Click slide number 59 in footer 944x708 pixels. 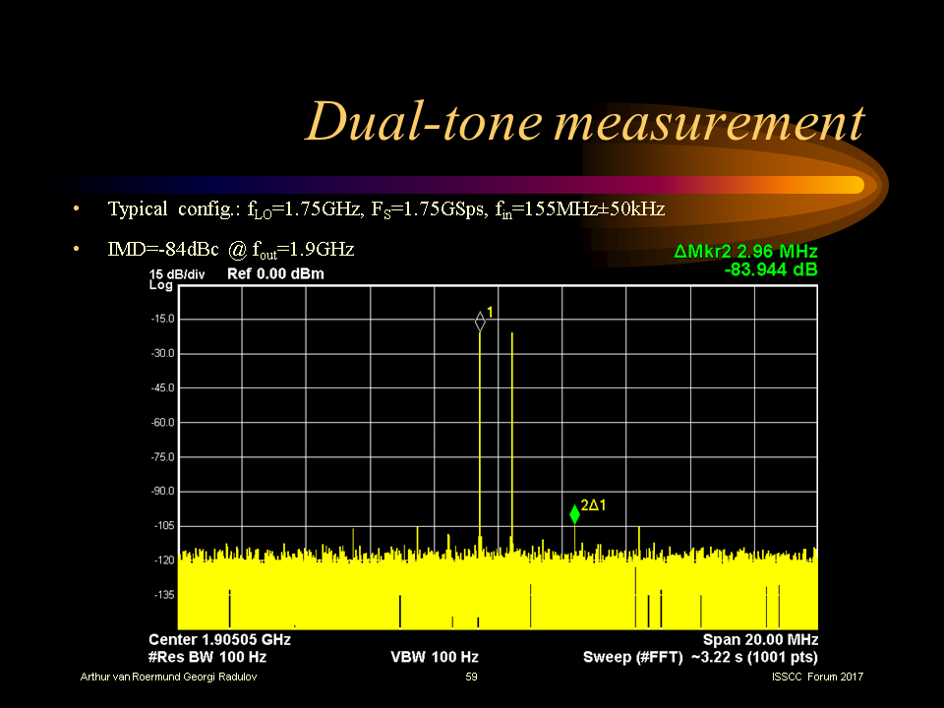pos(471,678)
